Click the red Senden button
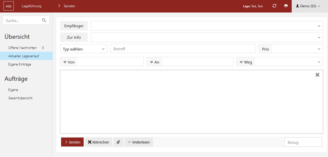The image size is (328, 157). [72, 142]
